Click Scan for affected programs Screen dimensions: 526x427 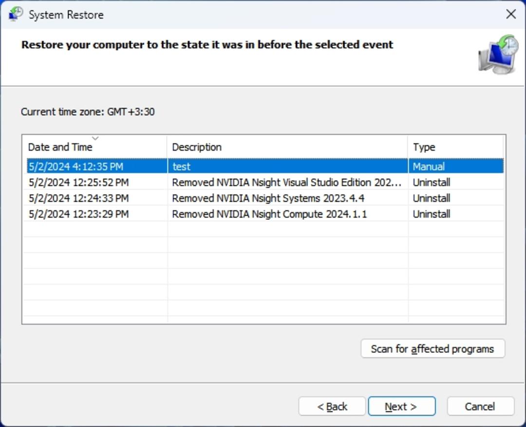click(433, 349)
